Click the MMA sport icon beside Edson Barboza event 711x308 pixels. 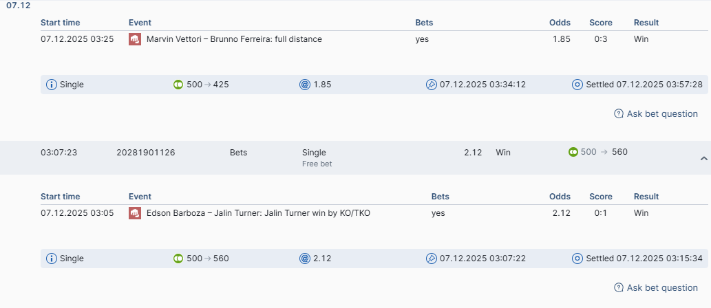135,213
